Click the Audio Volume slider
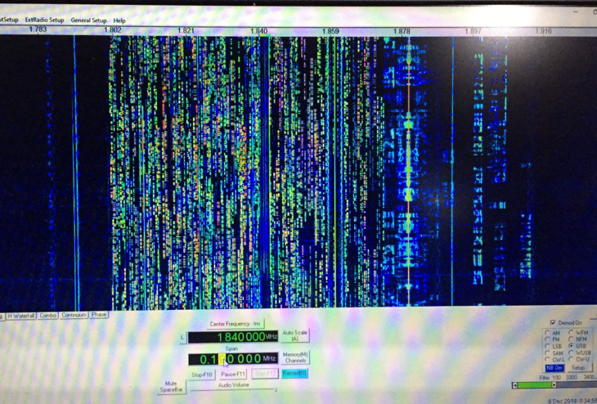597x404 pixels. 233,389
